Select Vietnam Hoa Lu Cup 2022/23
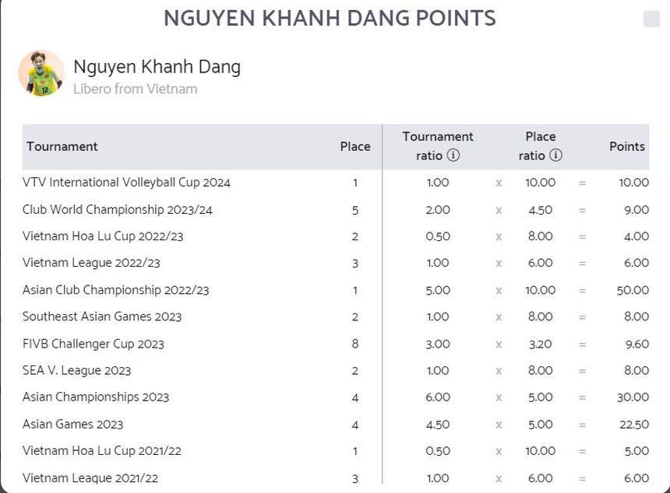This screenshot has width=670, height=493. click(103, 236)
